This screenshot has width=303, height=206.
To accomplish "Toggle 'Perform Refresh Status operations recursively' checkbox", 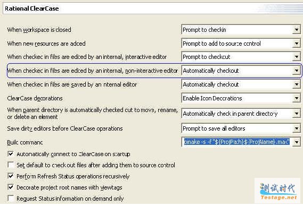I will (11, 176).
